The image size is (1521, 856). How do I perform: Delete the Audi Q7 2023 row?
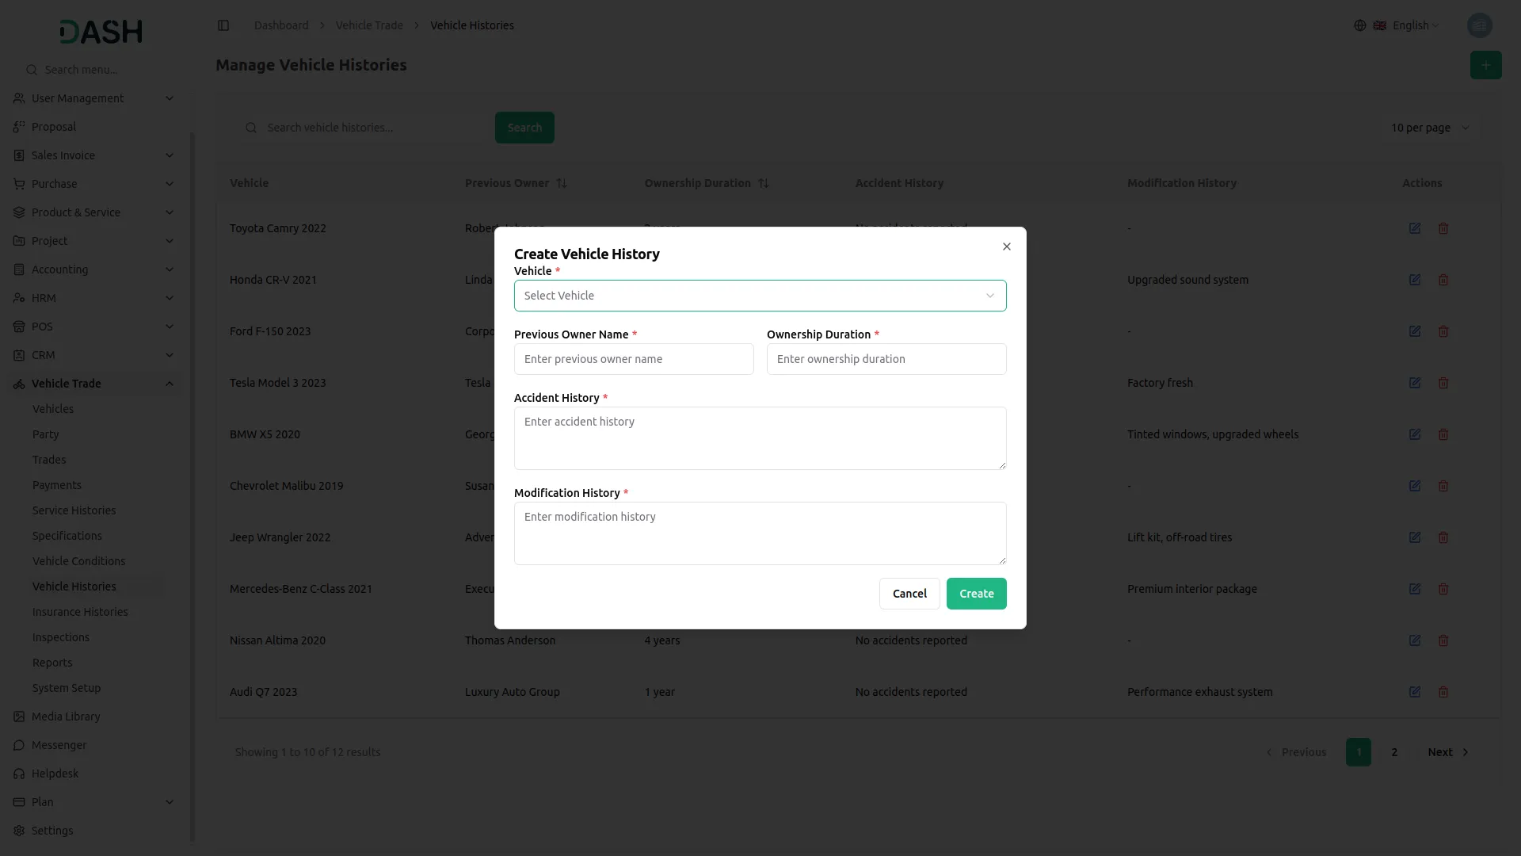click(1443, 692)
